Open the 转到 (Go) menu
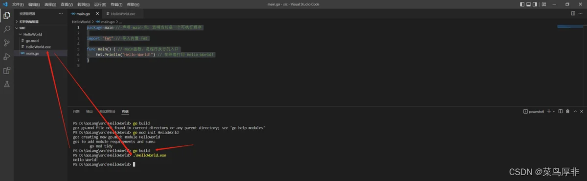This screenshot has height=181, width=587. click(x=83, y=4)
